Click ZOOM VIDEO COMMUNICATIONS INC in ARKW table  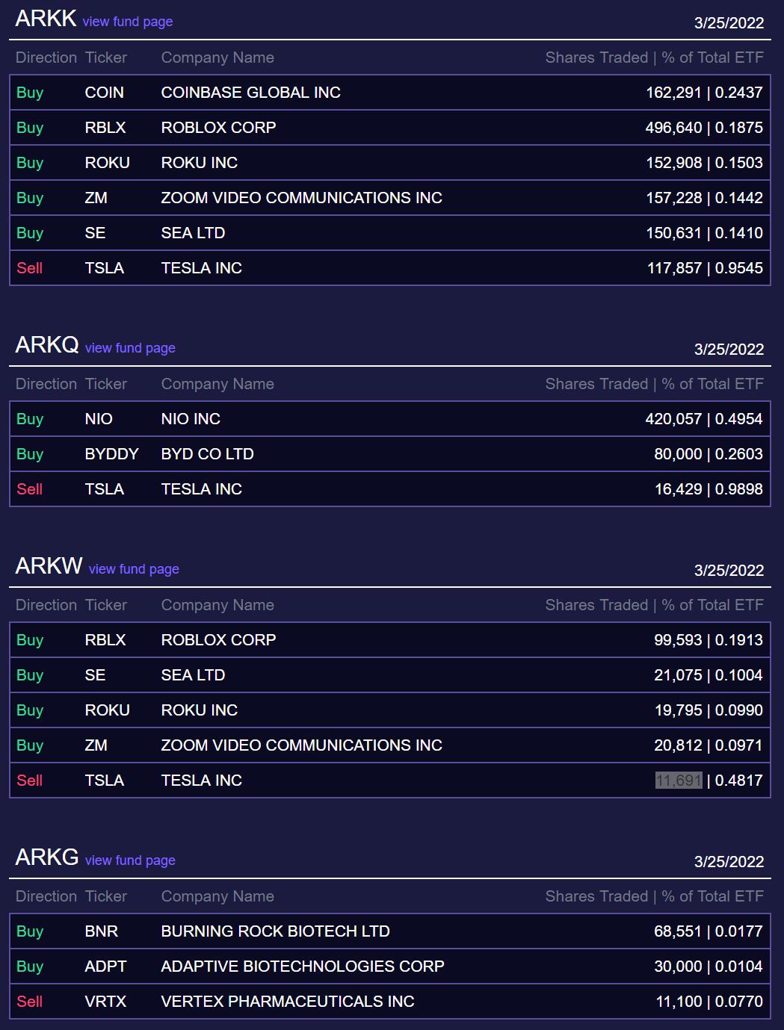coord(301,745)
